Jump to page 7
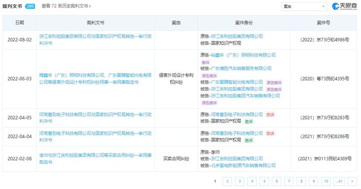361x189 pixels. tap(289, 181)
